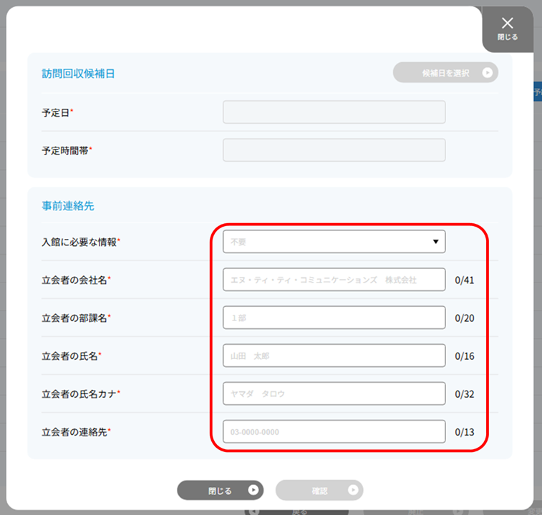
Task: Click the 立会者の部課名 label
Action: point(74,318)
